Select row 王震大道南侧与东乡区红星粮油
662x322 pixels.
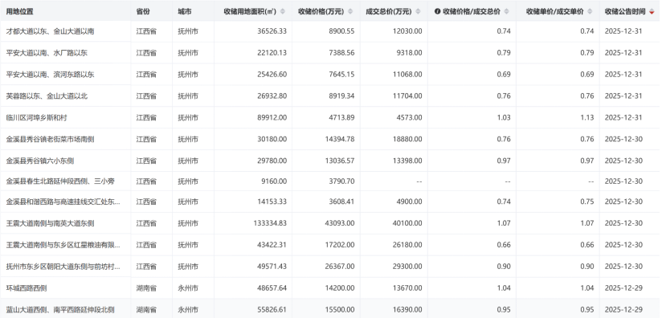click(x=331, y=245)
